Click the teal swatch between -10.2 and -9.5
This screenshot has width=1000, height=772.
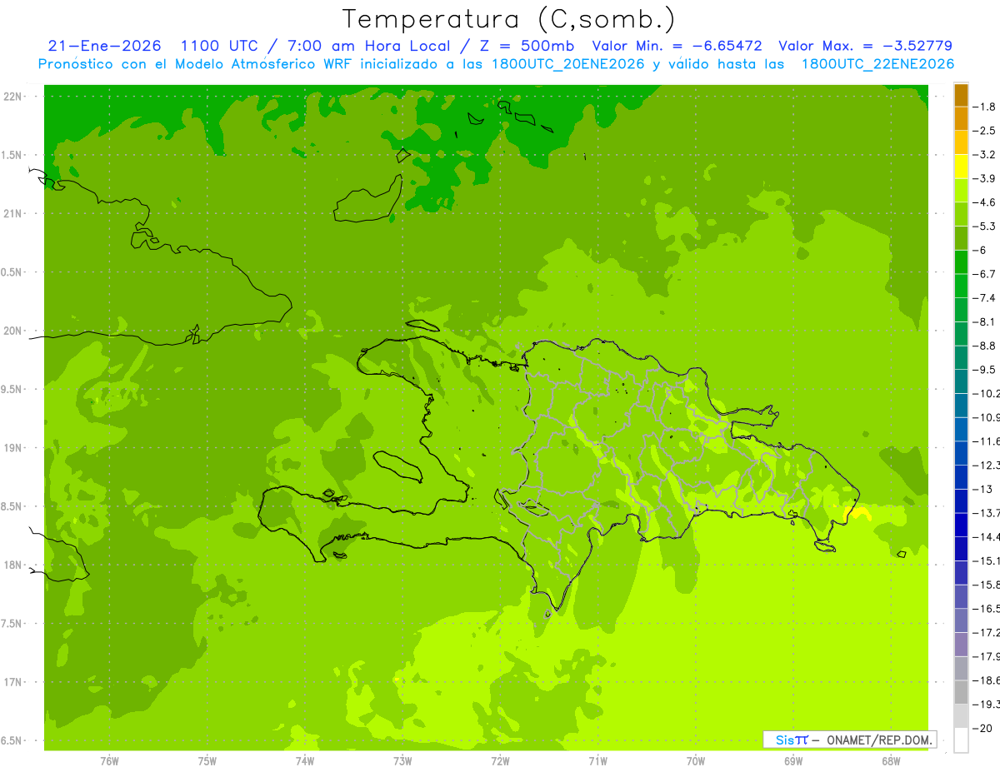961,381
